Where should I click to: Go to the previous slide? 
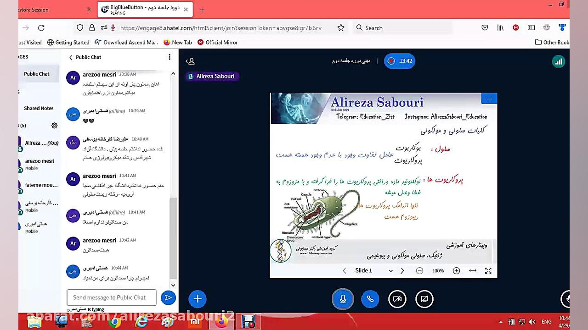(x=344, y=270)
